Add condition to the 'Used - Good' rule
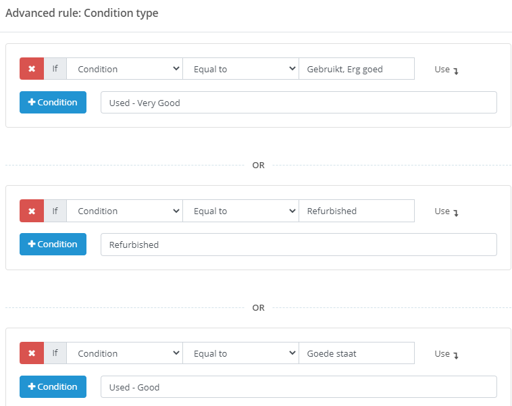The image size is (512, 406). click(x=53, y=386)
